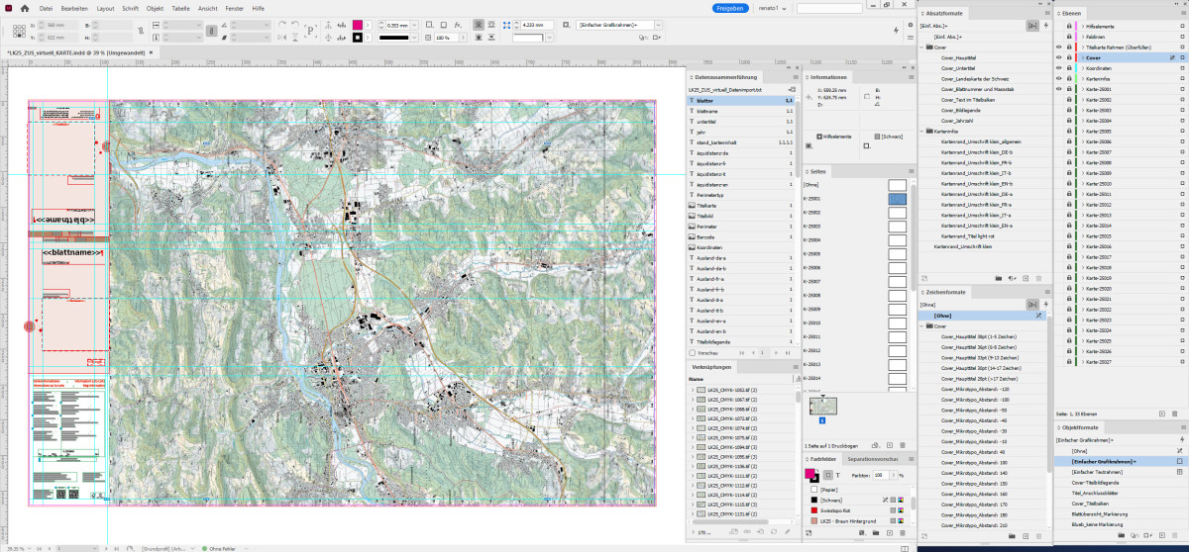
Task: Toggle lock on Karte-25001 layer
Action: click(1069, 90)
